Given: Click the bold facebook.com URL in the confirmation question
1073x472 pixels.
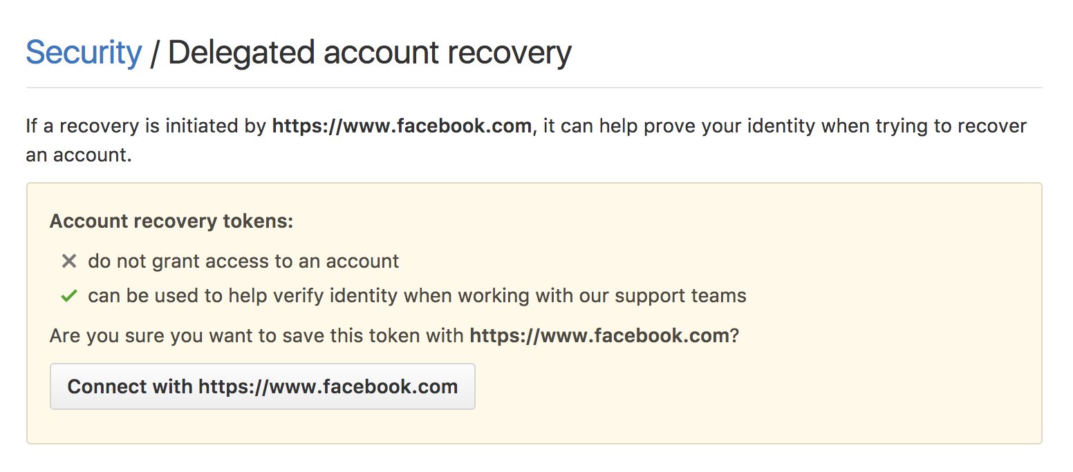Looking at the screenshot, I should (x=599, y=336).
